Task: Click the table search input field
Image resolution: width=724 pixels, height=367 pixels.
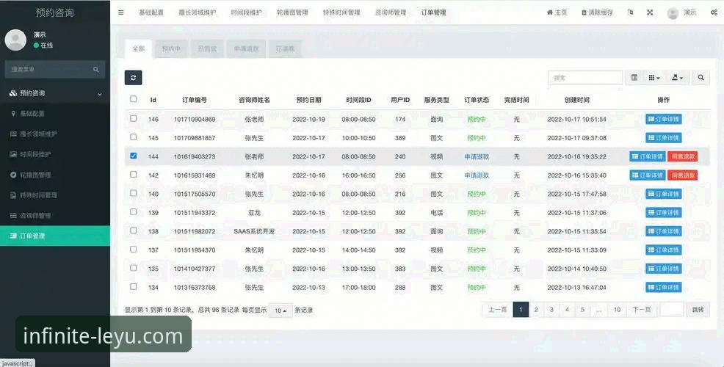Action: [x=585, y=78]
